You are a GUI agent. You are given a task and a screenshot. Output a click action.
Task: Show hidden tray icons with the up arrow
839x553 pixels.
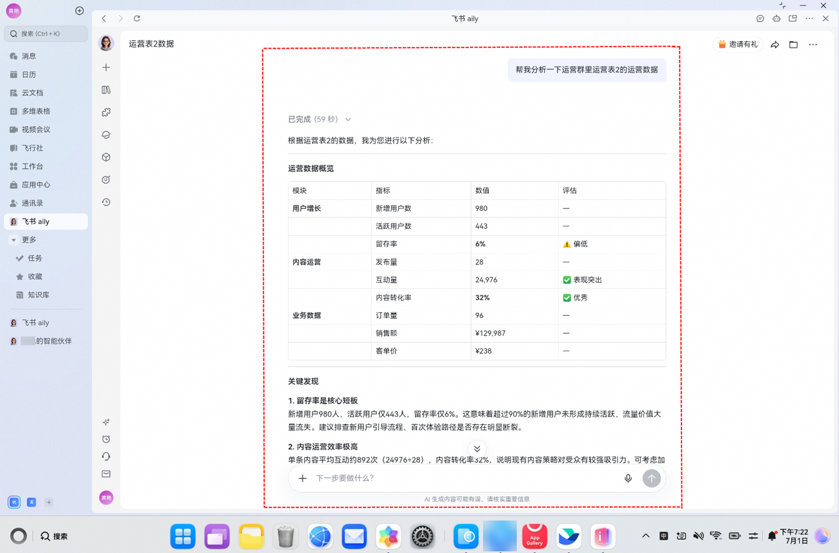pos(645,536)
